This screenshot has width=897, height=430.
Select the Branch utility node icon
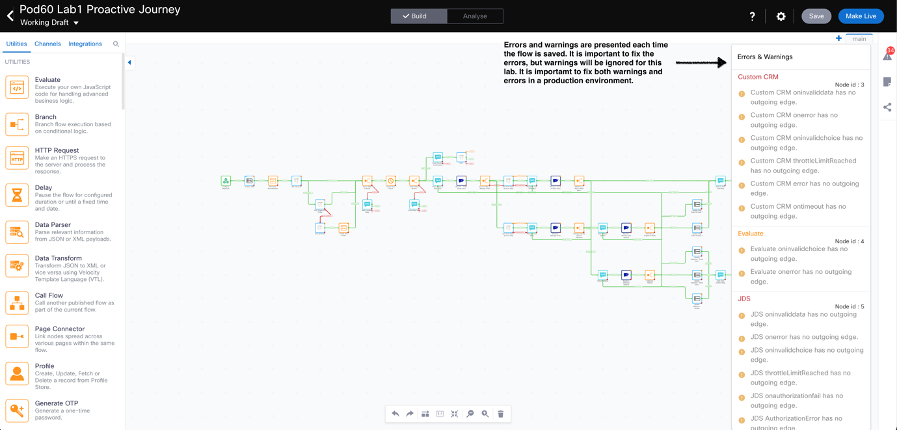tap(17, 124)
